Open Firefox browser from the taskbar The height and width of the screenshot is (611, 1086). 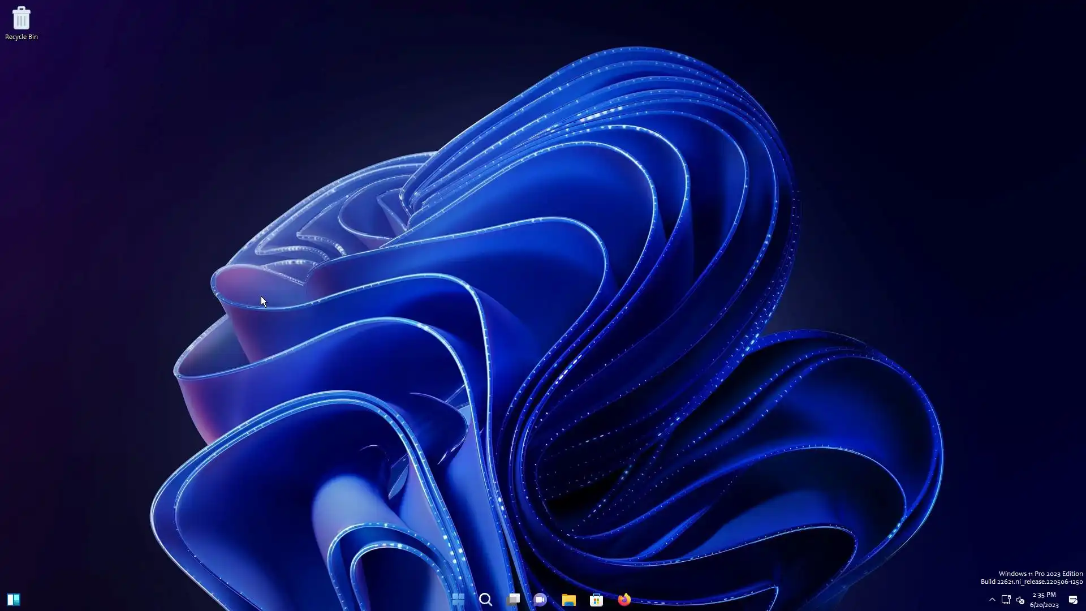click(x=624, y=600)
